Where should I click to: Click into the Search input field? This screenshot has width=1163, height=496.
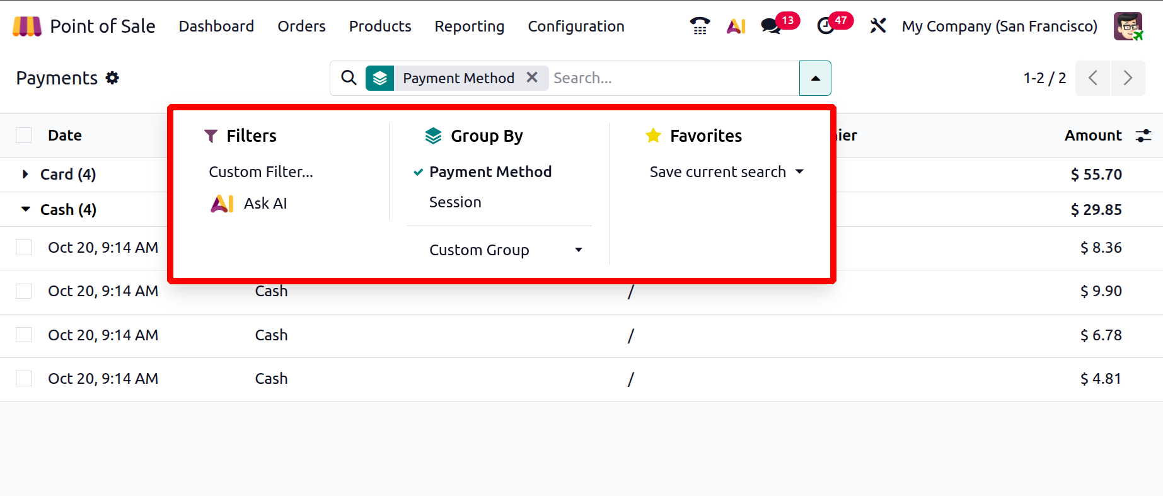(671, 78)
